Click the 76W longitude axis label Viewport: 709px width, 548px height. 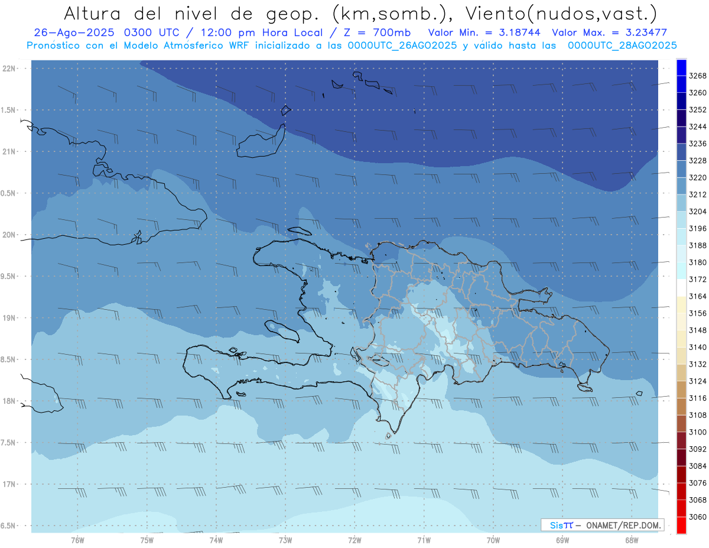coord(77,540)
